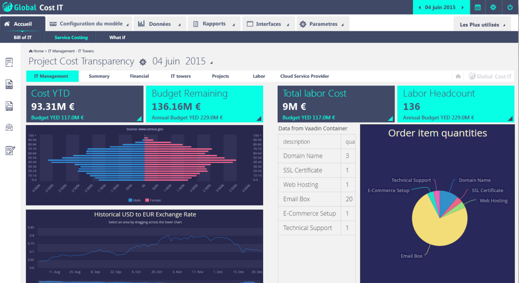This screenshot has height=283, width=519.
Task: Open settings via top-right gear icon
Action: pos(493,7)
